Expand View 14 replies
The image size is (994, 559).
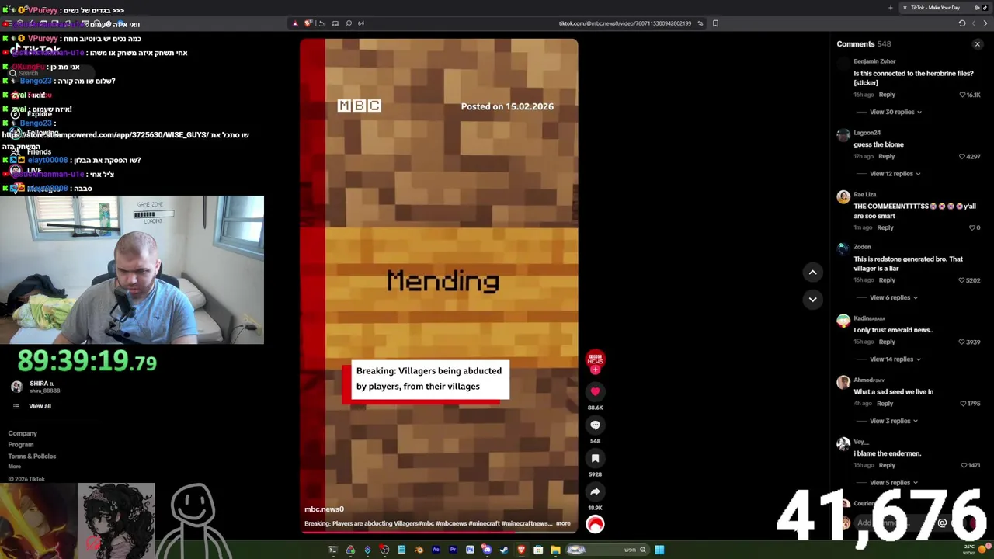[895, 359]
